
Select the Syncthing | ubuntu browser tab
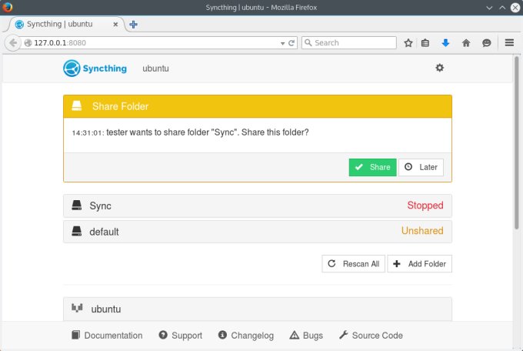click(x=65, y=25)
